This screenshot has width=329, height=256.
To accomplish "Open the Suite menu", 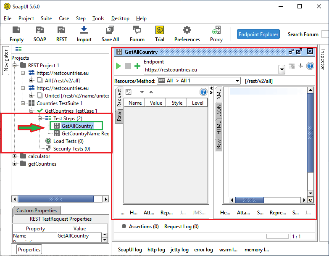I will tap(46, 18).
